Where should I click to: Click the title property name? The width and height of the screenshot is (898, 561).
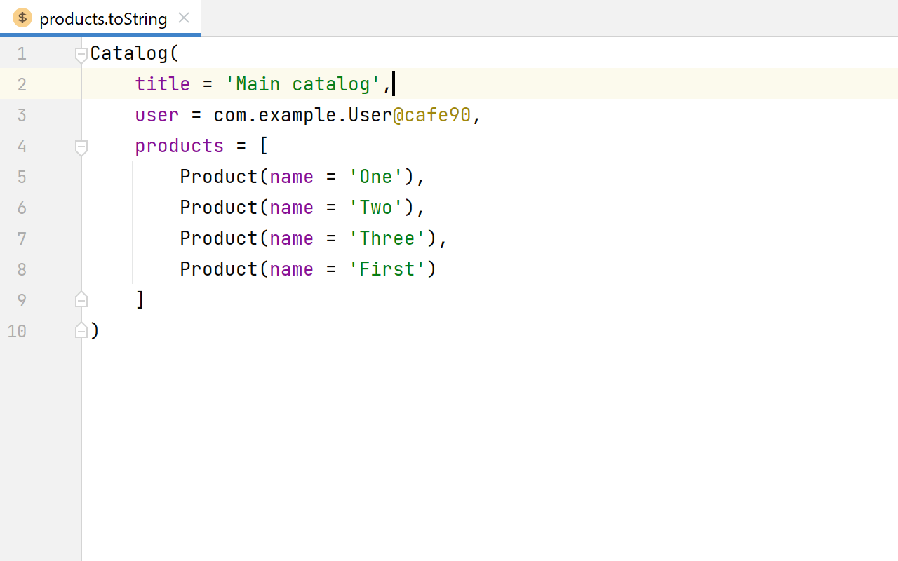(x=162, y=84)
